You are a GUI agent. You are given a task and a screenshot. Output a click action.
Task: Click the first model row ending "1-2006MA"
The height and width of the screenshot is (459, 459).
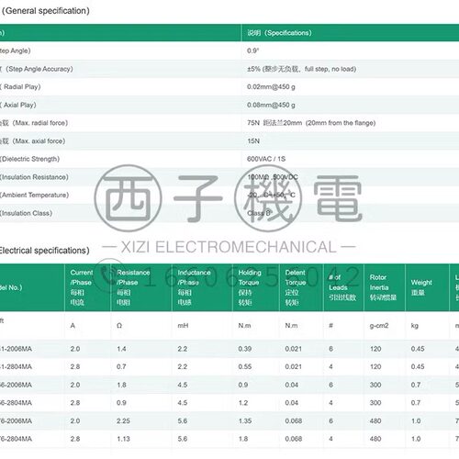(x=229, y=349)
